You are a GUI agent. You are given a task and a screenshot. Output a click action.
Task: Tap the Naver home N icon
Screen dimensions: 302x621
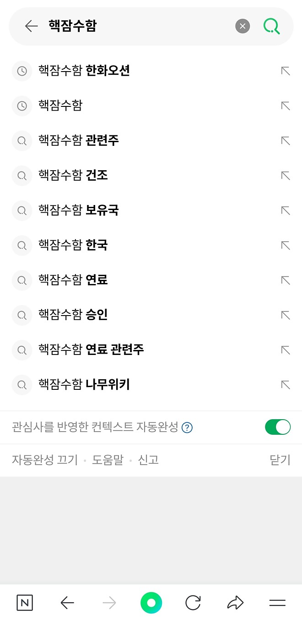pyautogui.click(x=25, y=603)
